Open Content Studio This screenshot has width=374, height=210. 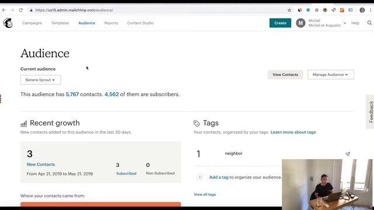click(140, 23)
